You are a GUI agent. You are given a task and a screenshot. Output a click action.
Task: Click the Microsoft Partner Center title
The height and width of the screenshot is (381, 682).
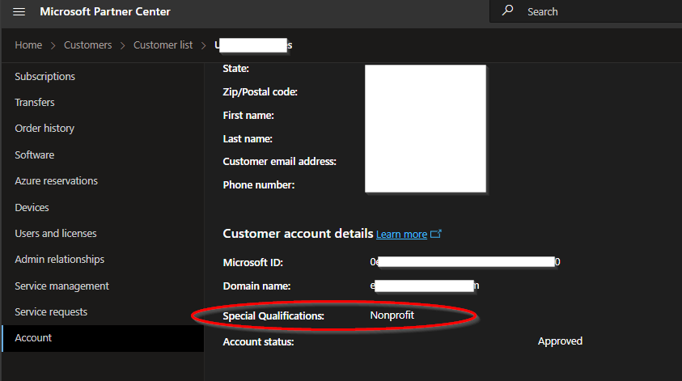[x=105, y=12]
